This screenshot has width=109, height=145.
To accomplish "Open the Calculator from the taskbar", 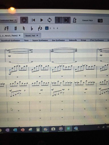I will 38,129.
